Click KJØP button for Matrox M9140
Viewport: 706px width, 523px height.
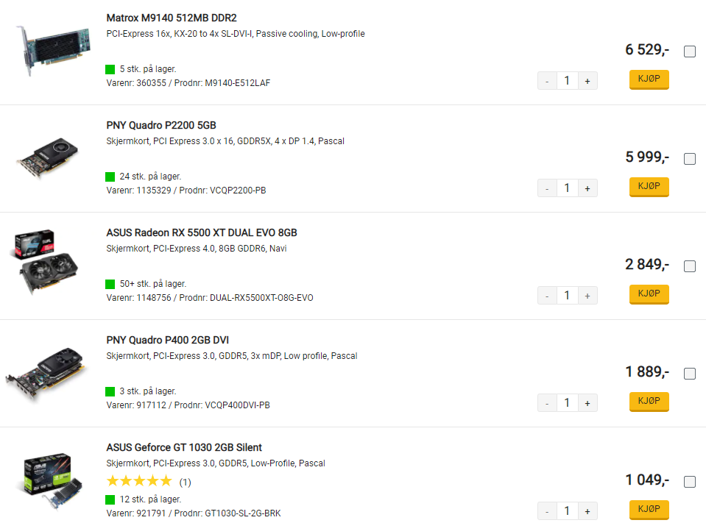click(x=649, y=79)
